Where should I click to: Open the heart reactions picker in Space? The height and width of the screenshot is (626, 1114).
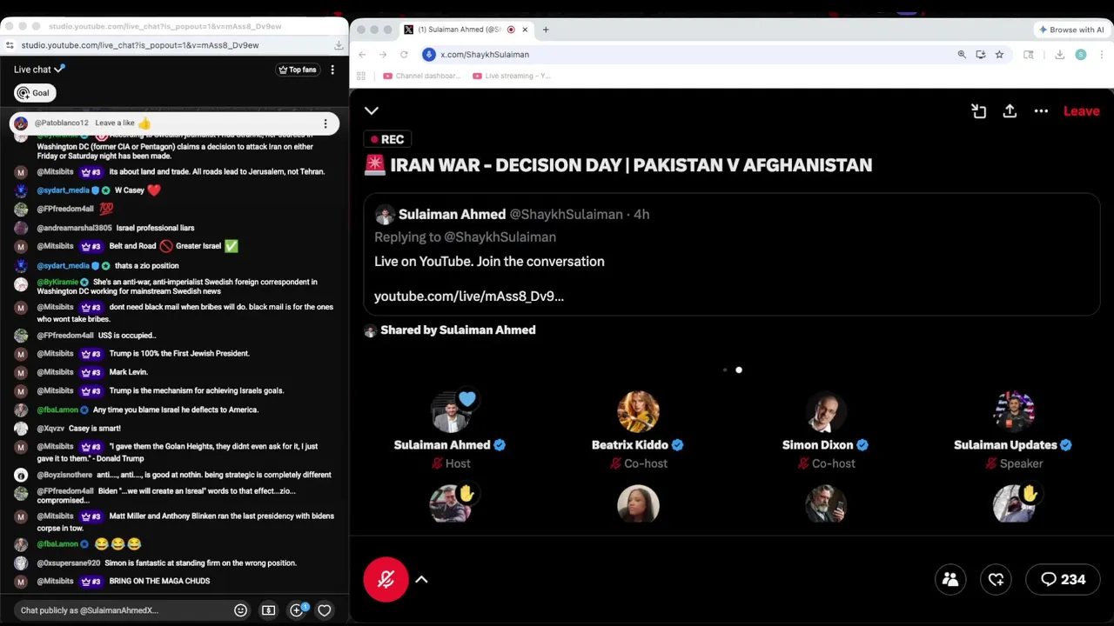996,579
